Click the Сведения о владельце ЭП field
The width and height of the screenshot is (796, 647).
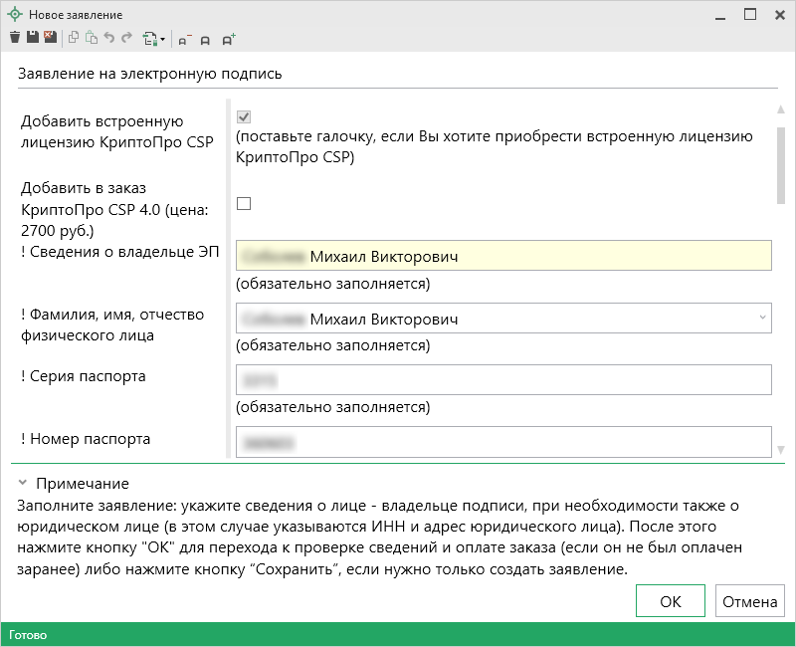tap(503, 257)
